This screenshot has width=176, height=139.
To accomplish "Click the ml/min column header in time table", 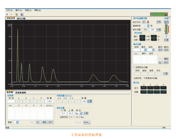I will tap(49, 105).
